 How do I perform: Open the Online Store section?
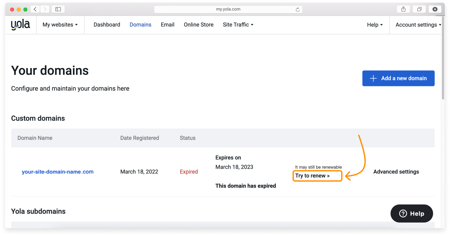coord(198,24)
